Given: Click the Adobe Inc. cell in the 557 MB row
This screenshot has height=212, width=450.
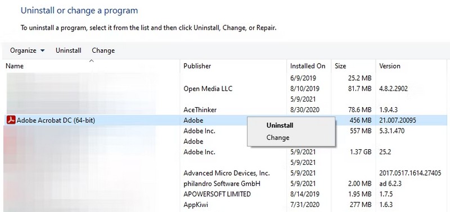Looking at the screenshot, I should point(200,131).
